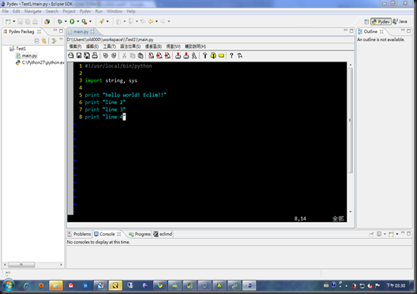Open Eclipse Run menu
The width and height of the screenshot is (417, 294).
point(99,11)
